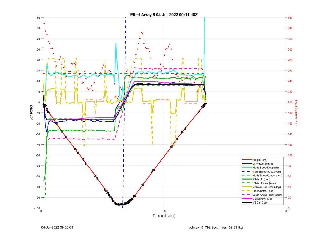Select the 'Vehicle Roll Stbd (deg)' legend entry
317x234 pixels.
pyautogui.click(x=267, y=187)
